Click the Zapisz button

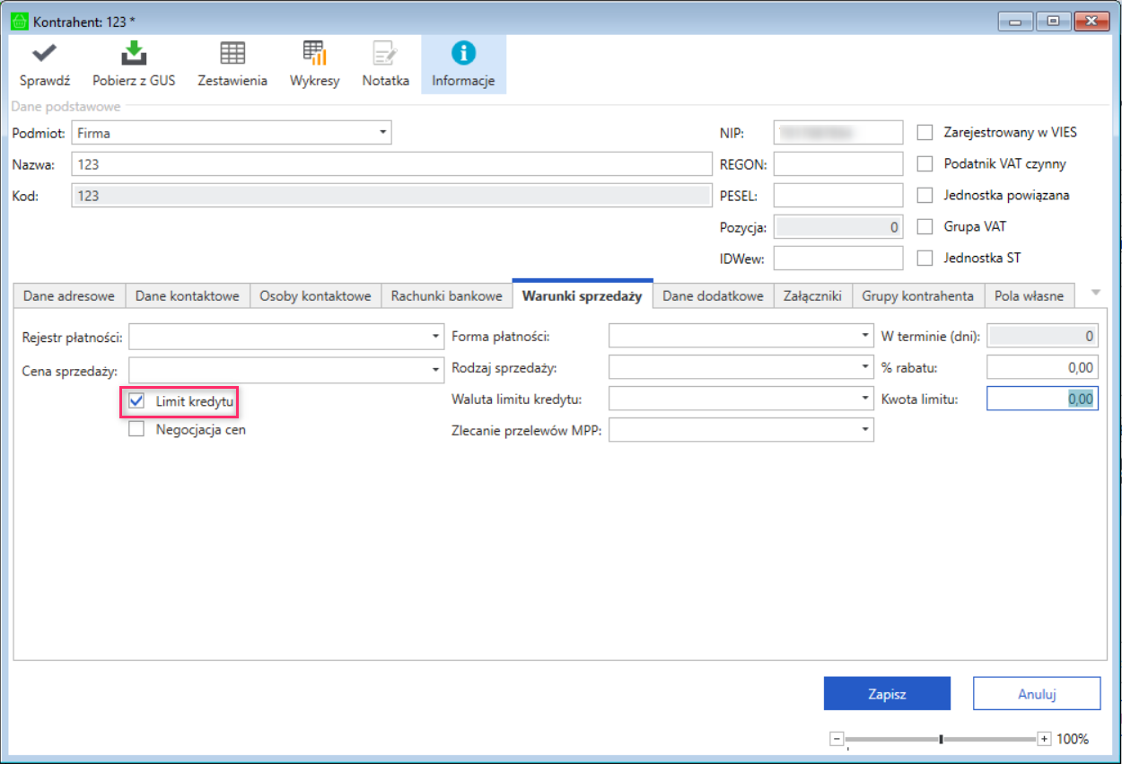point(887,694)
